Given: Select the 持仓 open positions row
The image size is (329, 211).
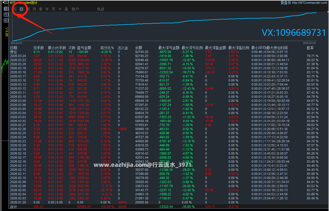Looking at the screenshot, I should (164, 52).
